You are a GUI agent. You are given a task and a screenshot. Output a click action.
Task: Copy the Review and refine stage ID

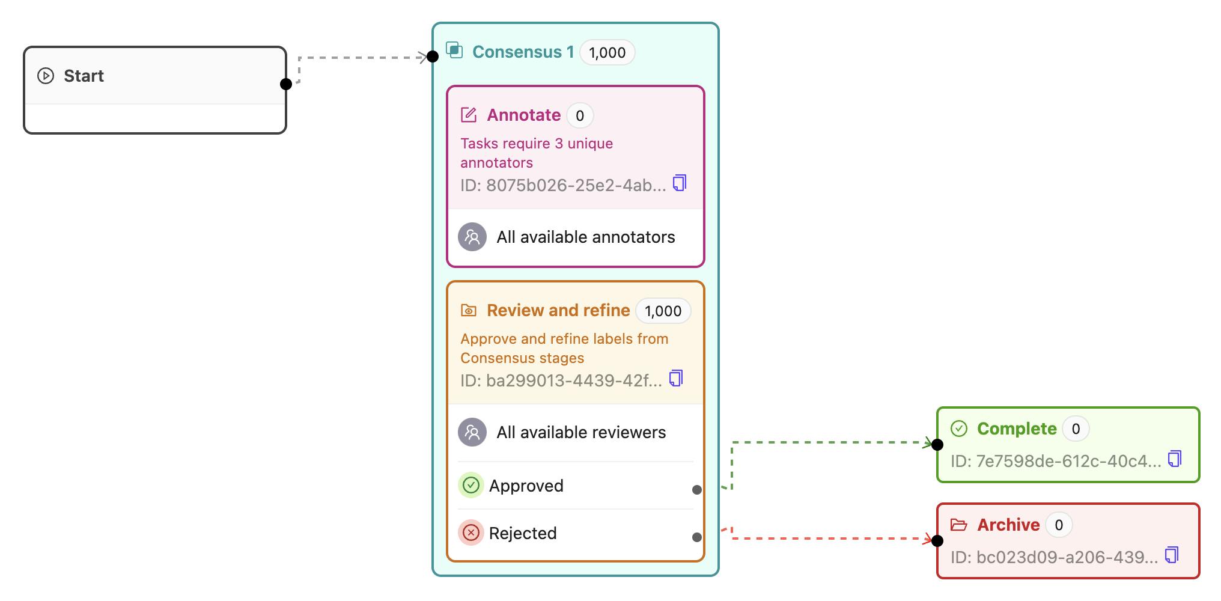tap(676, 378)
